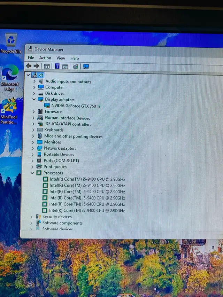
Task: Click the Back arrow toolbar icon
Action: 29,66
